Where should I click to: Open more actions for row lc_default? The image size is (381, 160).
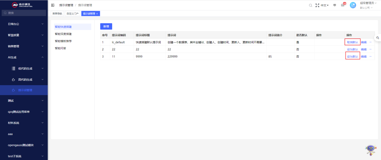click(x=370, y=42)
